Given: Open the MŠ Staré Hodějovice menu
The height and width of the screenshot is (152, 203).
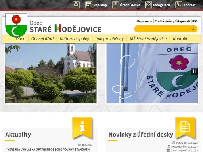Looking at the screenshot, I should click(x=148, y=39).
